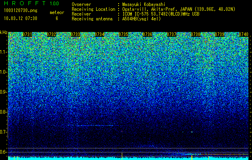Screen dimensions: 252x160
Task: Click the 0.7 kHz axis label
Action: [x=4, y=132]
